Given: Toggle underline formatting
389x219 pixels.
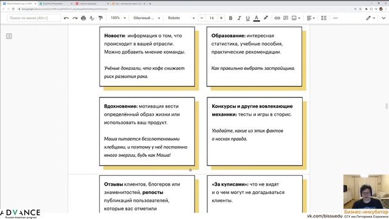Looking at the screenshot, I should point(247,18).
